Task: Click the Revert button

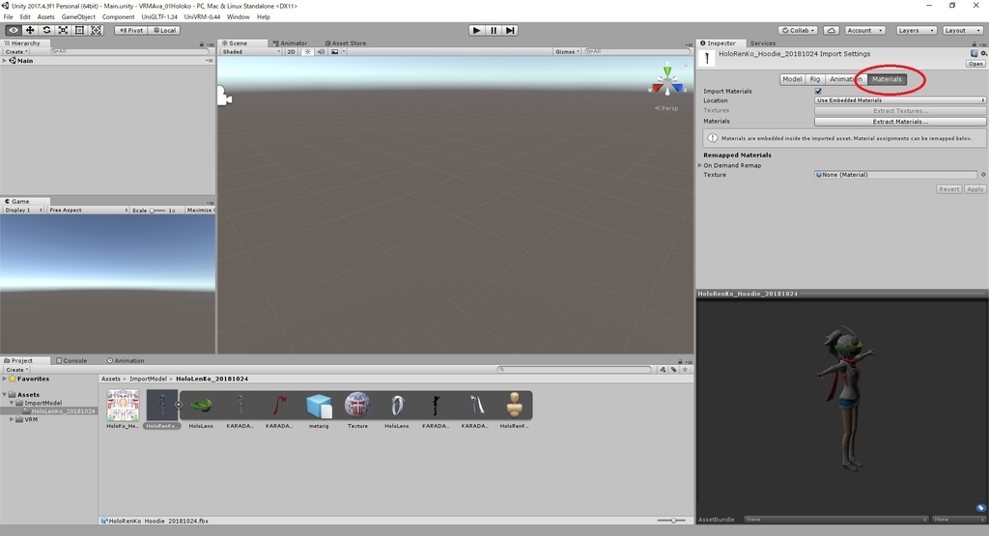Action: coord(948,189)
